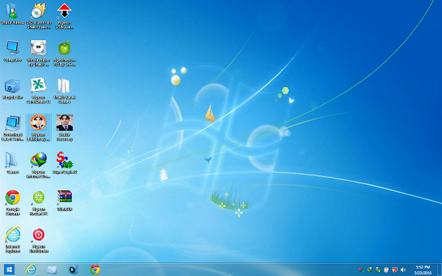
Task: Click Internet Download Manager tray icon
Action: tap(370, 270)
